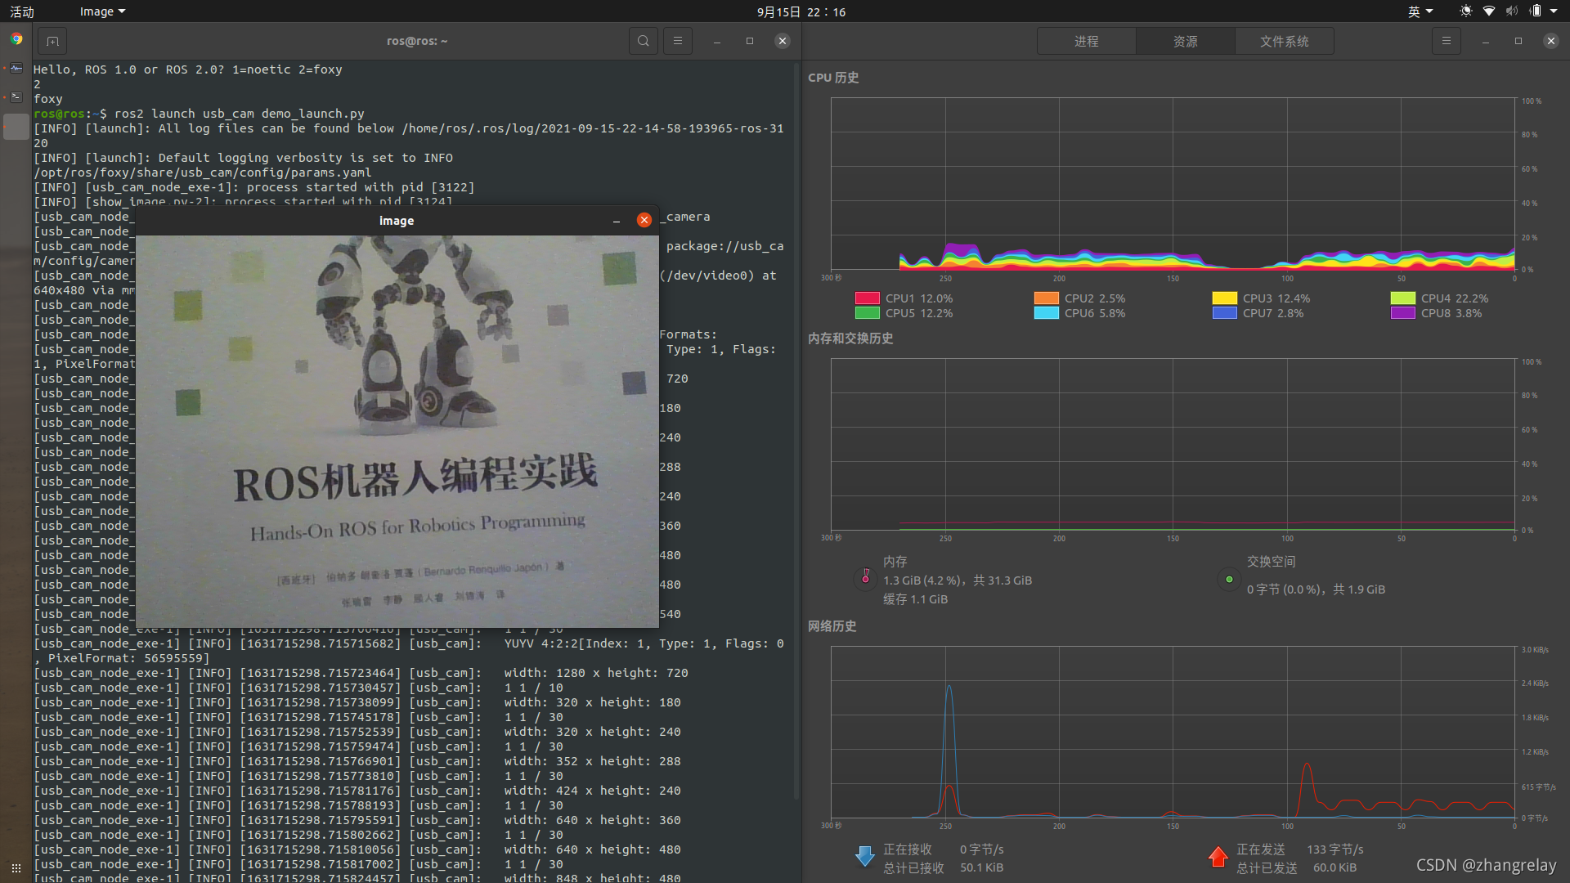Image resolution: width=1570 pixels, height=883 pixels.
Task: Launch Chrome from the dock
Action: 16,39
